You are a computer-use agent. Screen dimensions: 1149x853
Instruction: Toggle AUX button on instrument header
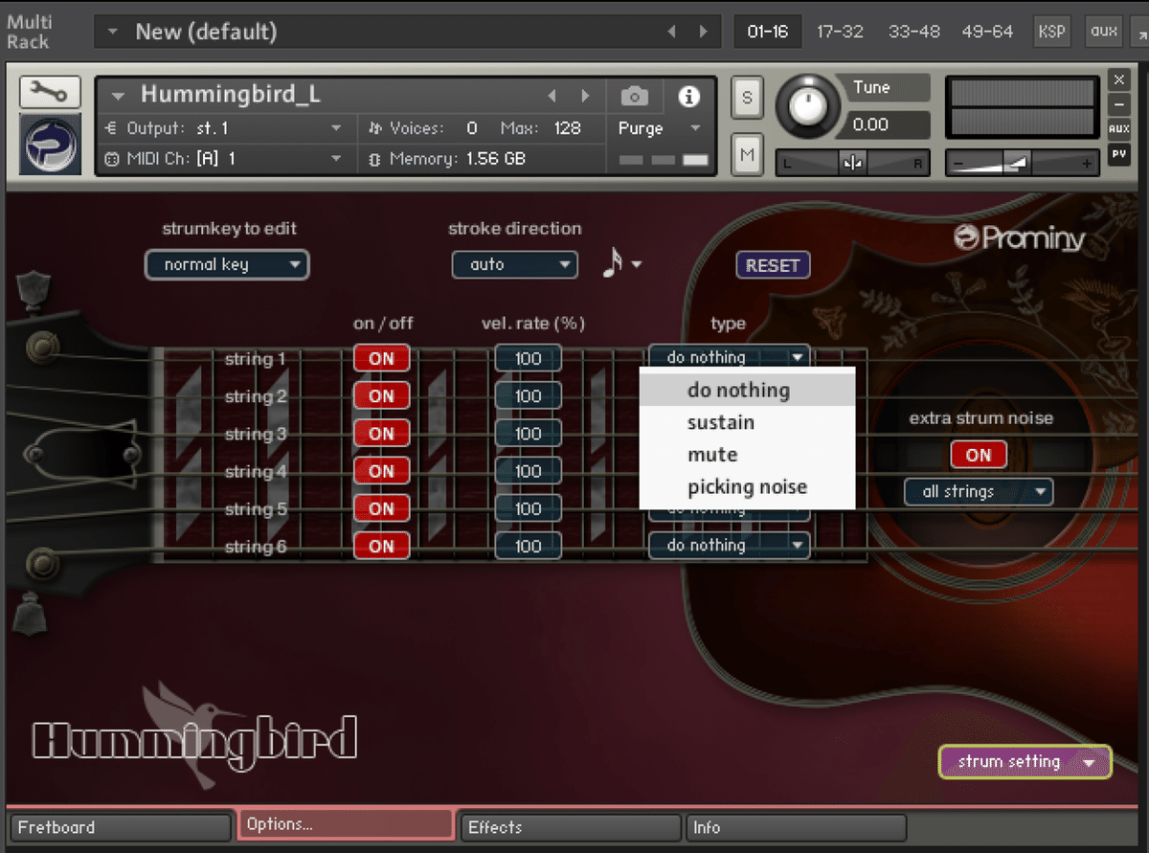point(1118,129)
